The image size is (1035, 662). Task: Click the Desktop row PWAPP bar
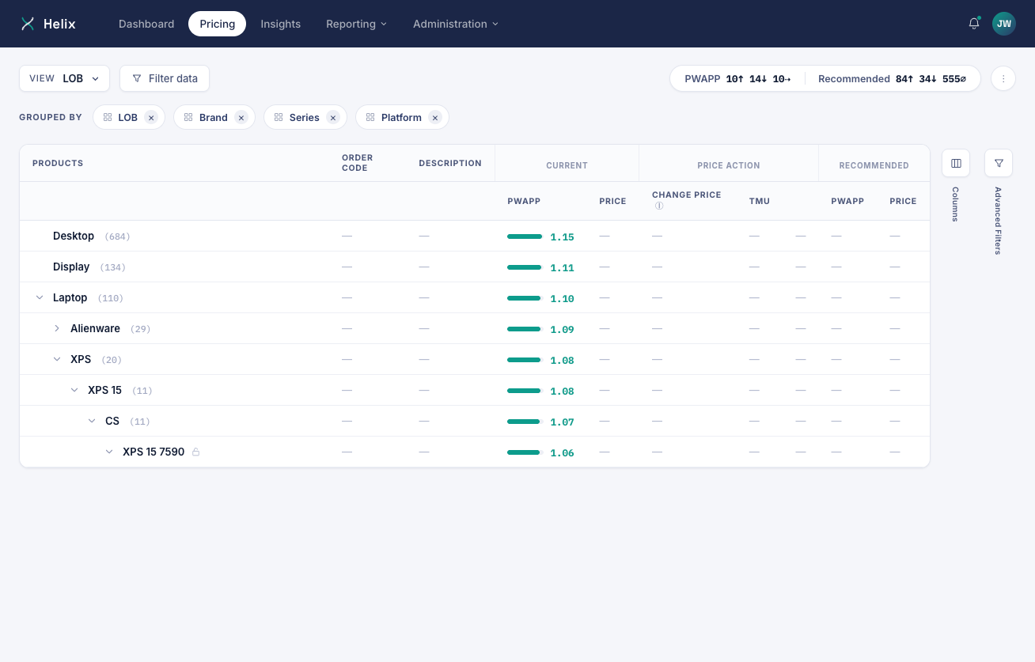(x=525, y=236)
